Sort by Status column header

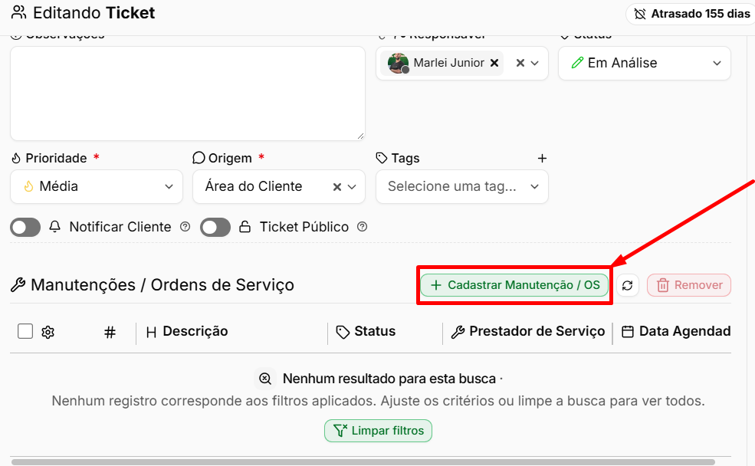(x=366, y=332)
